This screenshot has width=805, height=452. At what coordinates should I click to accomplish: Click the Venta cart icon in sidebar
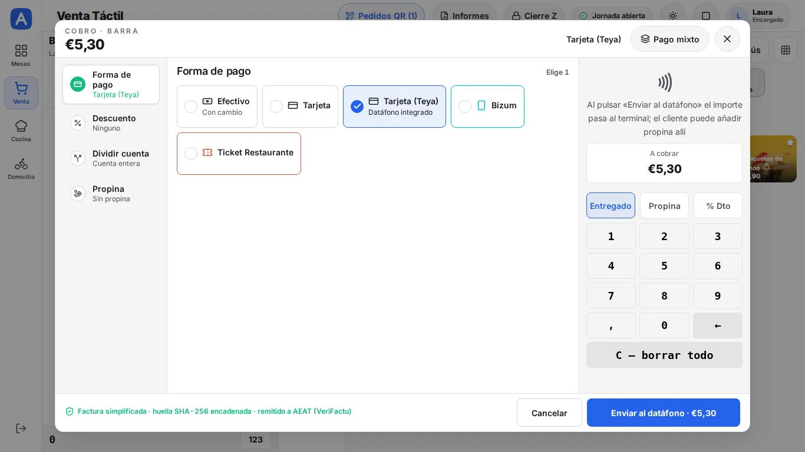pyautogui.click(x=21, y=88)
